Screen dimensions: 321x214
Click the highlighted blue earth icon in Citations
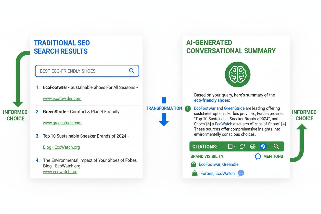coord(263,146)
